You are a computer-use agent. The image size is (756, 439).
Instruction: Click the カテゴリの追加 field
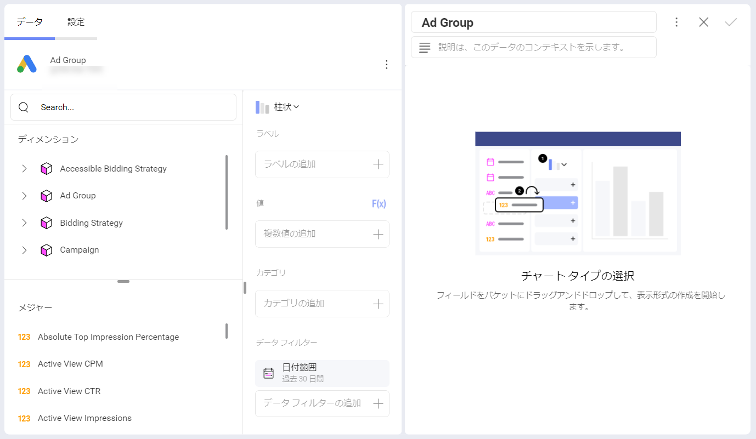322,304
